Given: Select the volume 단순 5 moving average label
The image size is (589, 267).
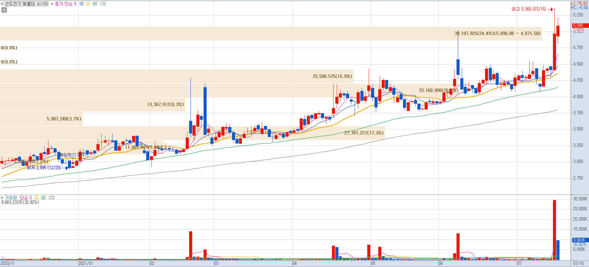Looking at the screenshot, I should (26, 198).
